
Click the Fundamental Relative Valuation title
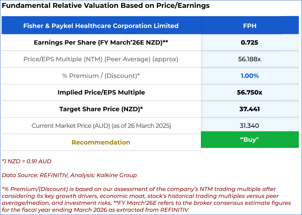pyautogui.click(x=106, y=6)
